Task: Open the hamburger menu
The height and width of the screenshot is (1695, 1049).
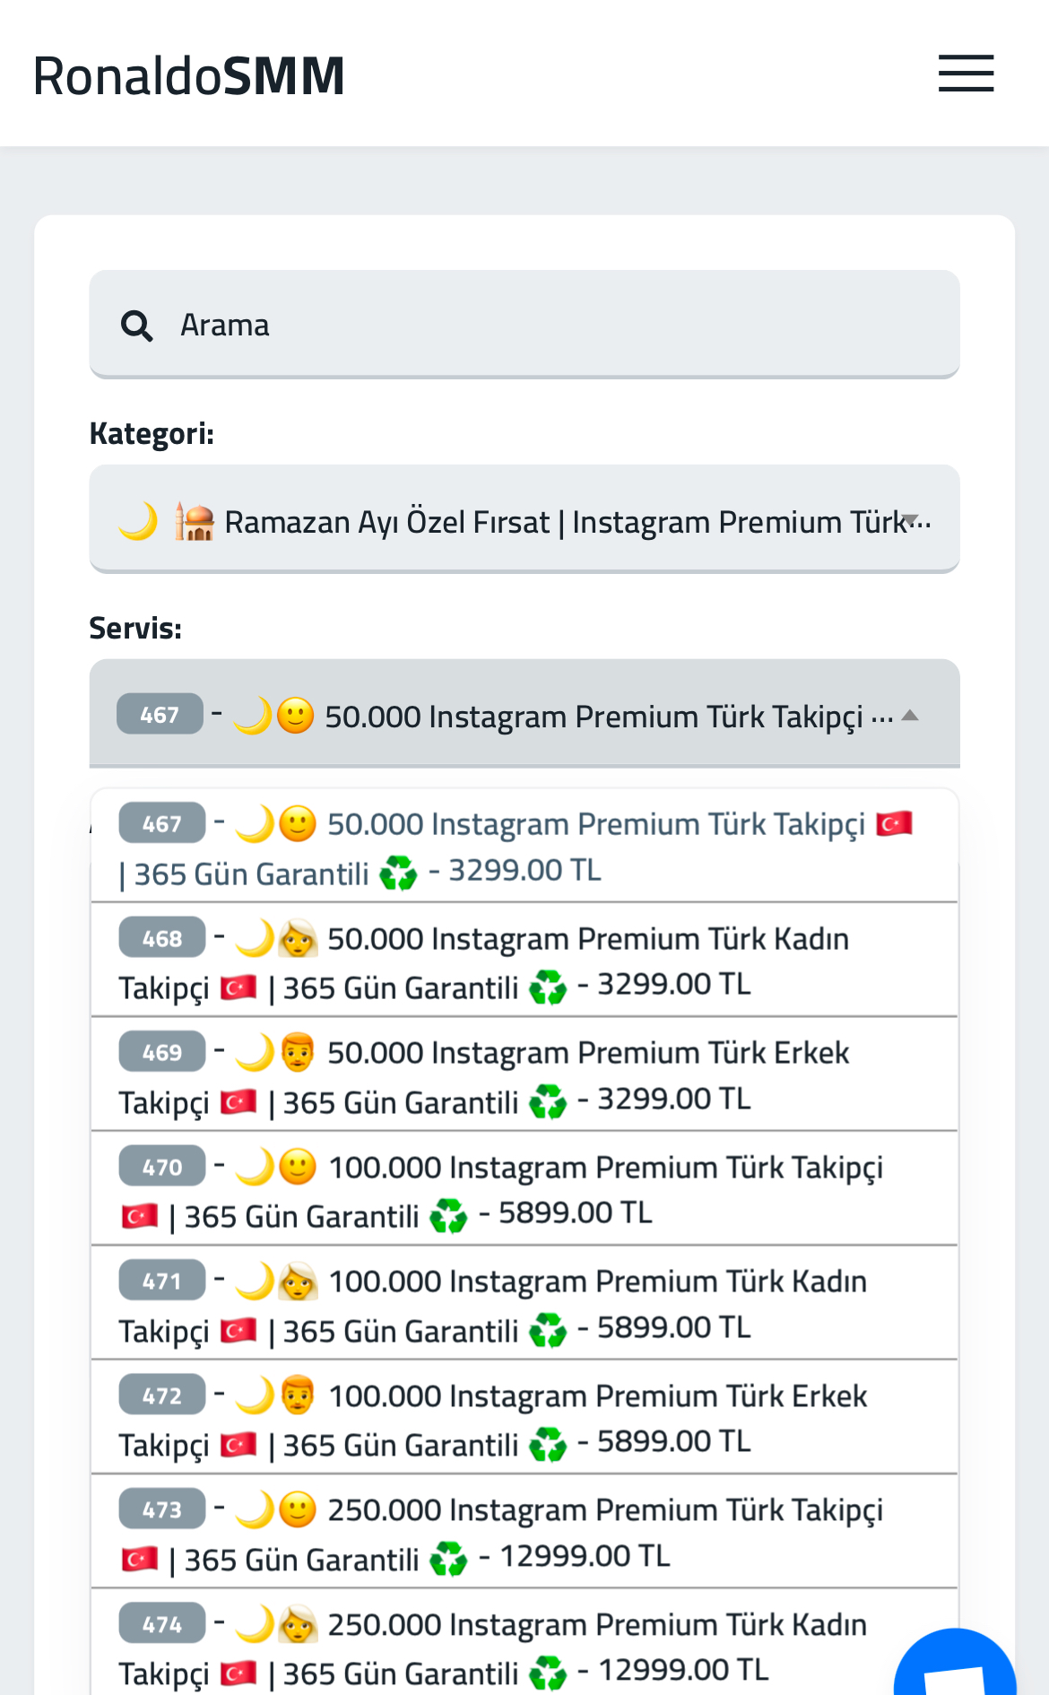Action: (x=966, y=74)
